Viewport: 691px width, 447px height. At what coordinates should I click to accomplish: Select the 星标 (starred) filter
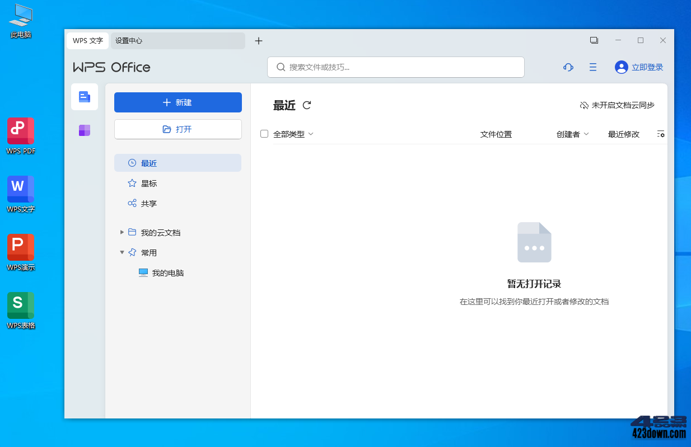[148, 183]
